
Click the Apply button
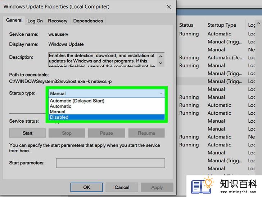(157, 187)
